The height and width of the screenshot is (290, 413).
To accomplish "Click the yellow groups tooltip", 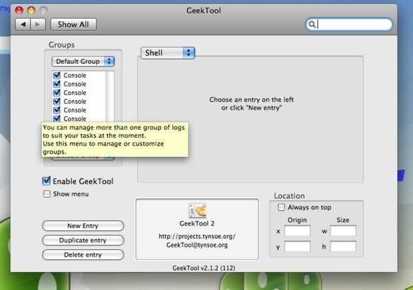I will (115, 140).
